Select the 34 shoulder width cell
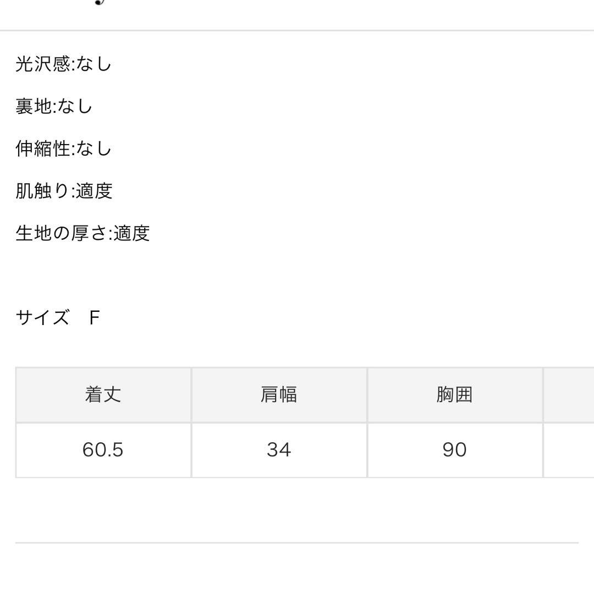This screenshot has height=594, width=594. pos(279,450)
